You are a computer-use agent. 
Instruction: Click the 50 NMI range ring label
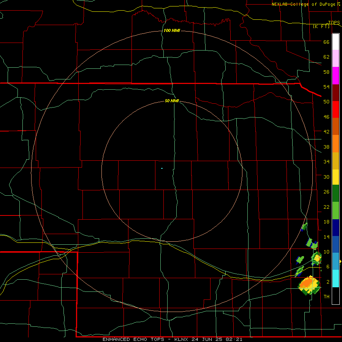point(172,101)
